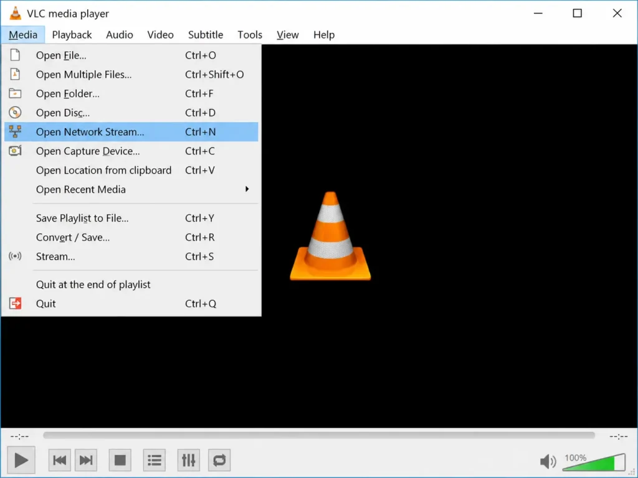Open the Media menu

coord(23,35)
